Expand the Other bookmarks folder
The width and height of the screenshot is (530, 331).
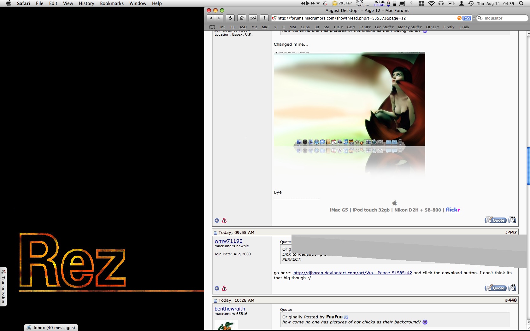pos(433,27)
